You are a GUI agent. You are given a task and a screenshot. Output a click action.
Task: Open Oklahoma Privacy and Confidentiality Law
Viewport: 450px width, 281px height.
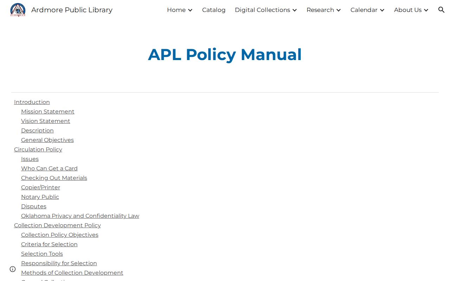pyautogui.click(x=80, y=216)
